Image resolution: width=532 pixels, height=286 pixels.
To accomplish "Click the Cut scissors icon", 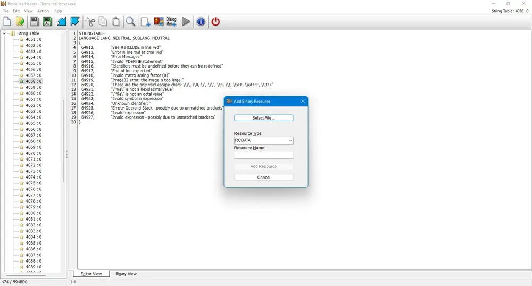I will pyautogui.click(x=90, y=22).
